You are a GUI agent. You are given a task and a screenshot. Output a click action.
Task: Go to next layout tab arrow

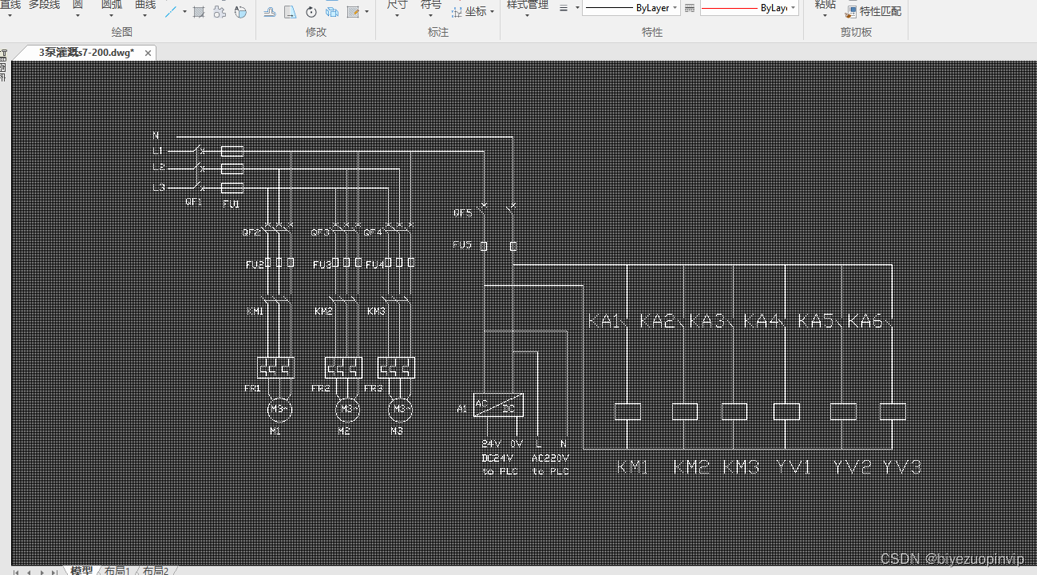click(x=42, y=572)
